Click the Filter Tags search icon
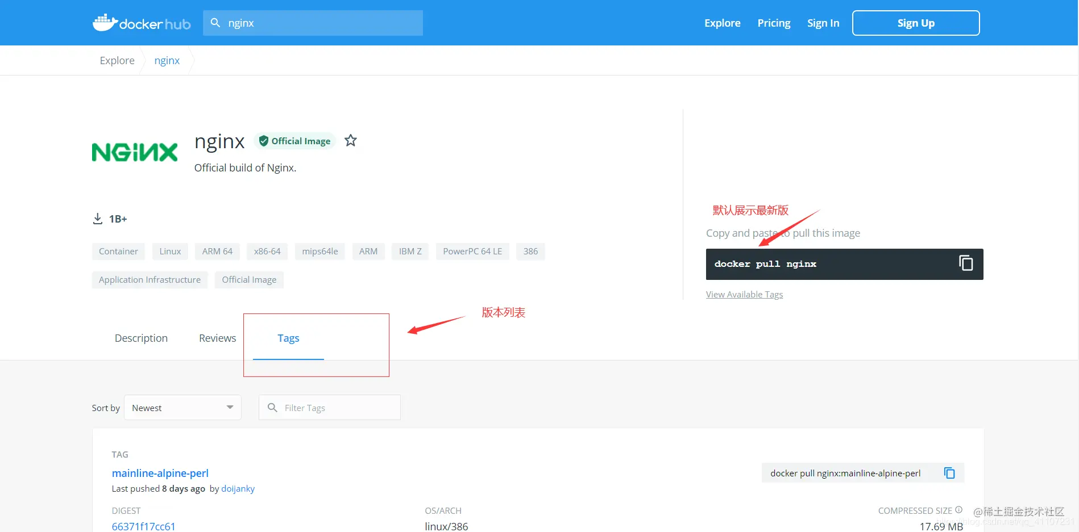 point(272,408)
